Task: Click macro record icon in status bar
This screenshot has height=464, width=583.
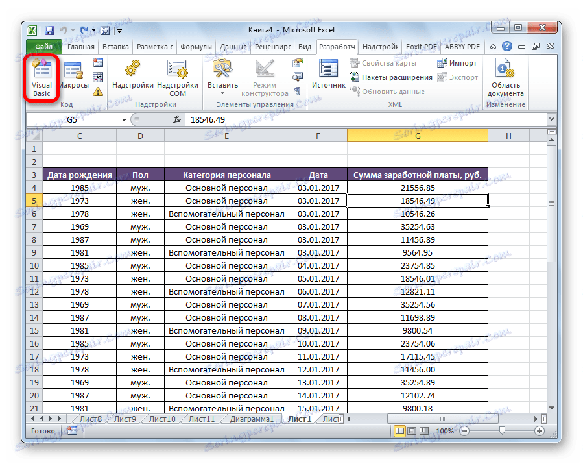Action: [72, 431]
